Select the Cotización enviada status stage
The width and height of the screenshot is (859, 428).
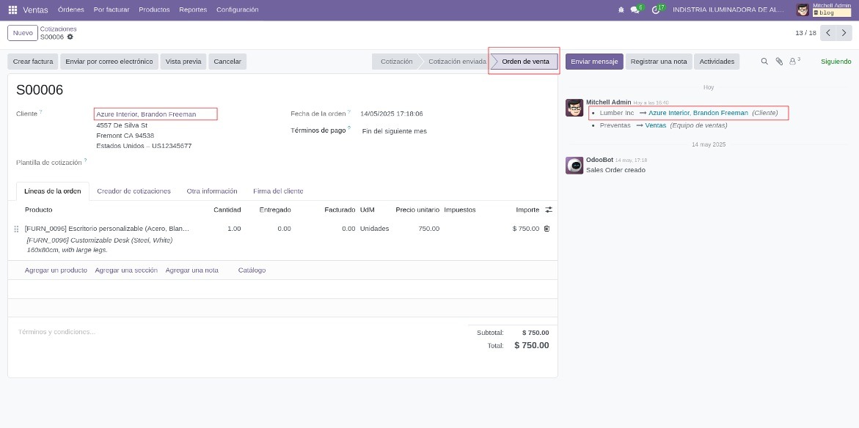pyautogui.click(x=457, y=62)
